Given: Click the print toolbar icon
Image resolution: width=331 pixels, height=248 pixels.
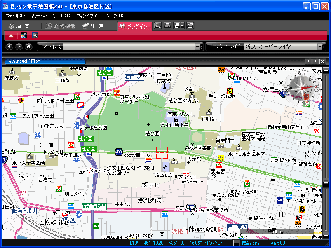Looking at the screenshot, I should 167,26.
